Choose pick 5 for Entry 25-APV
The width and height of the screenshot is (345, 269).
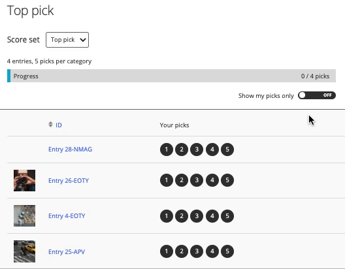coord(227,251)
